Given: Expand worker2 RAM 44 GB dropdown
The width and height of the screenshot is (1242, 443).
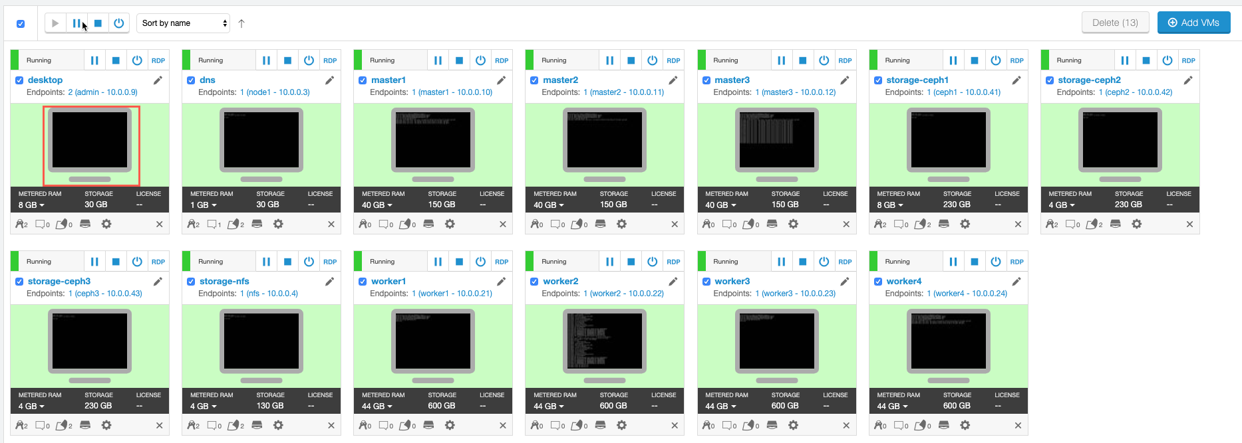Looking at the screenshot, I should 549,406.
